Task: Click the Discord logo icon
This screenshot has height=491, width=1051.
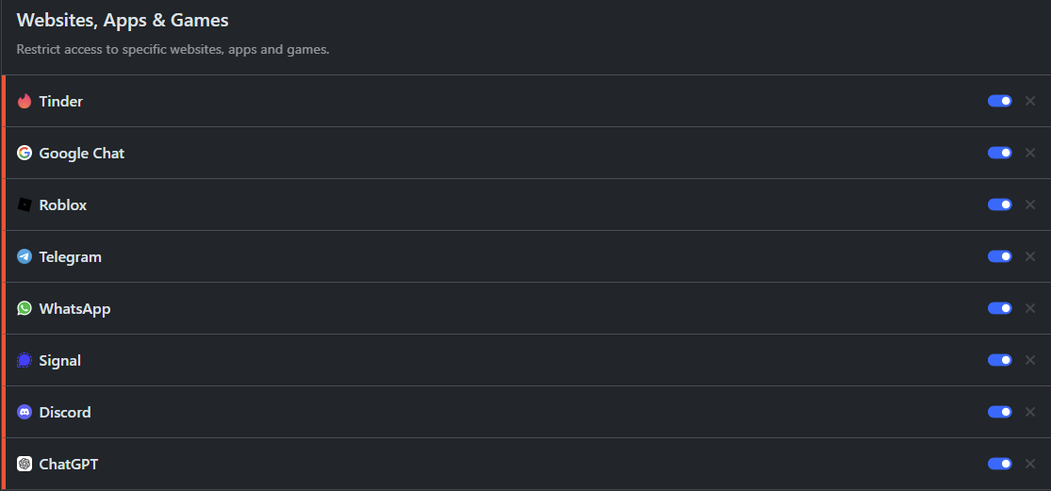Action: (x=25, y=412)
